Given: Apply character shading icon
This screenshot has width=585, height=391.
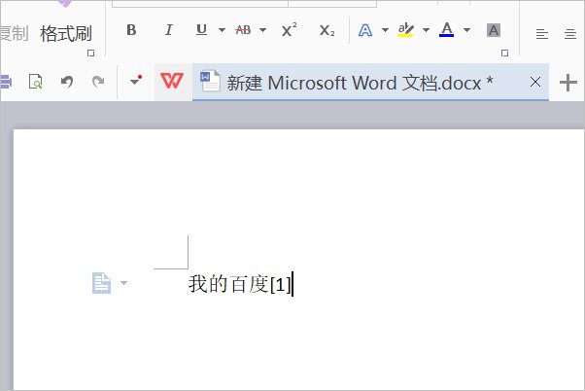Looking at the screenshot, I should (x=494, y=30).
